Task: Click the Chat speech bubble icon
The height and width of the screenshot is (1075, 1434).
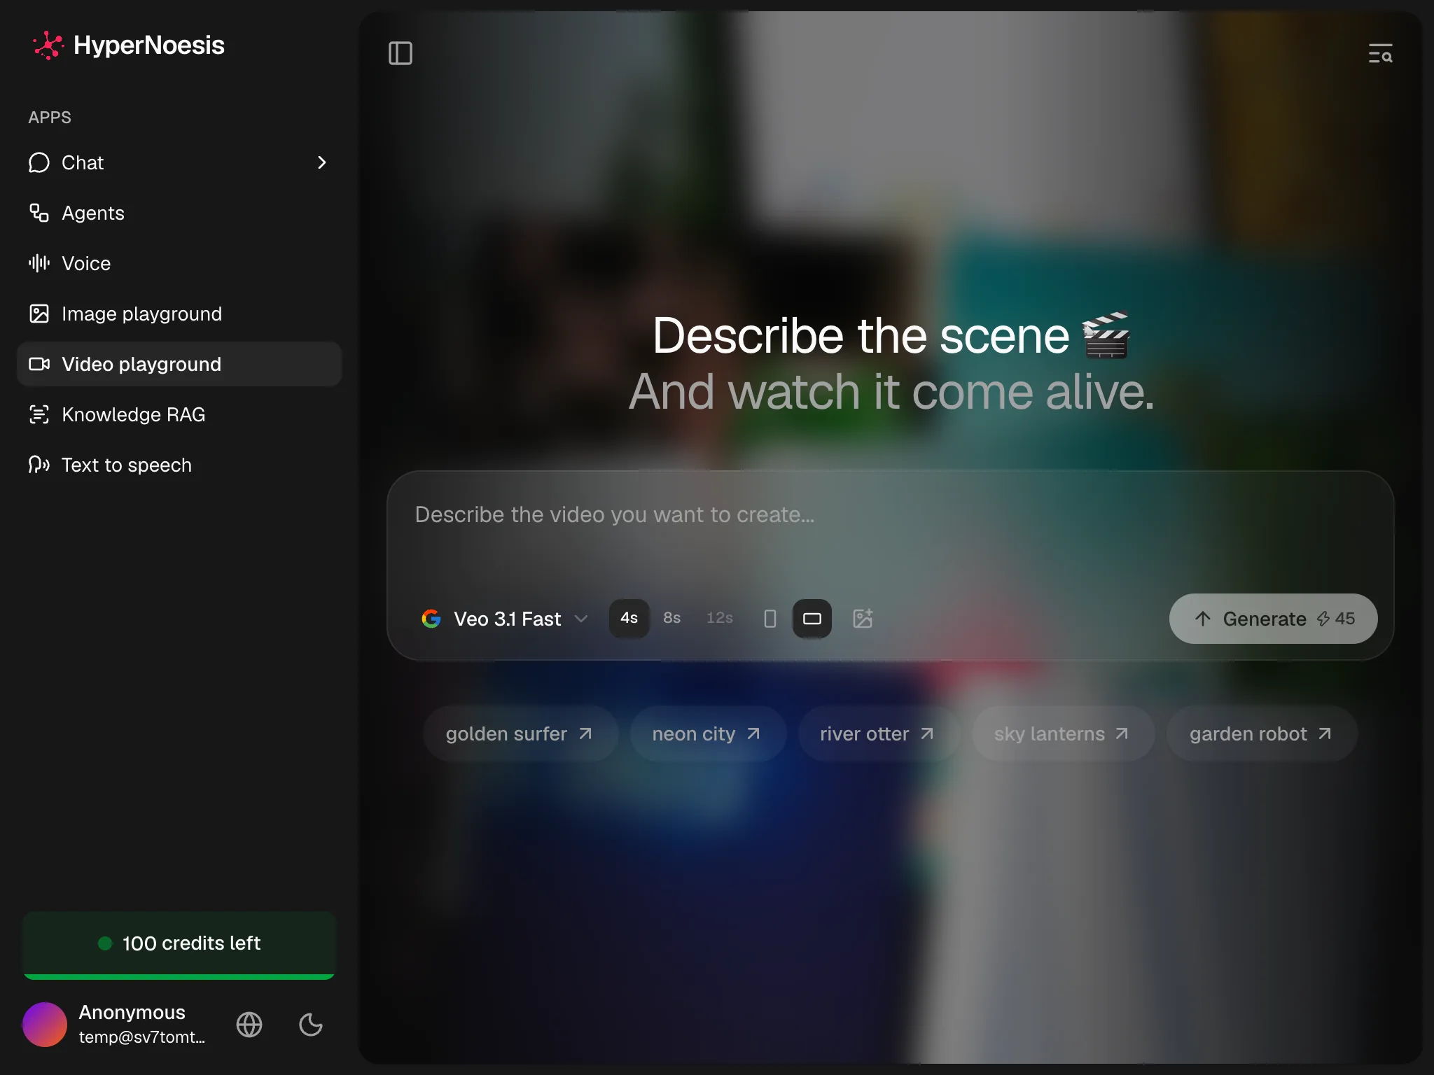Action: point(39,162)
